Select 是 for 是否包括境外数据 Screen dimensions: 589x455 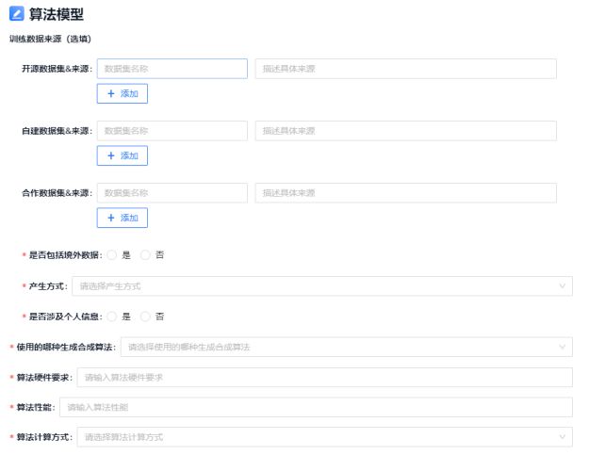[x=112, y=255]
